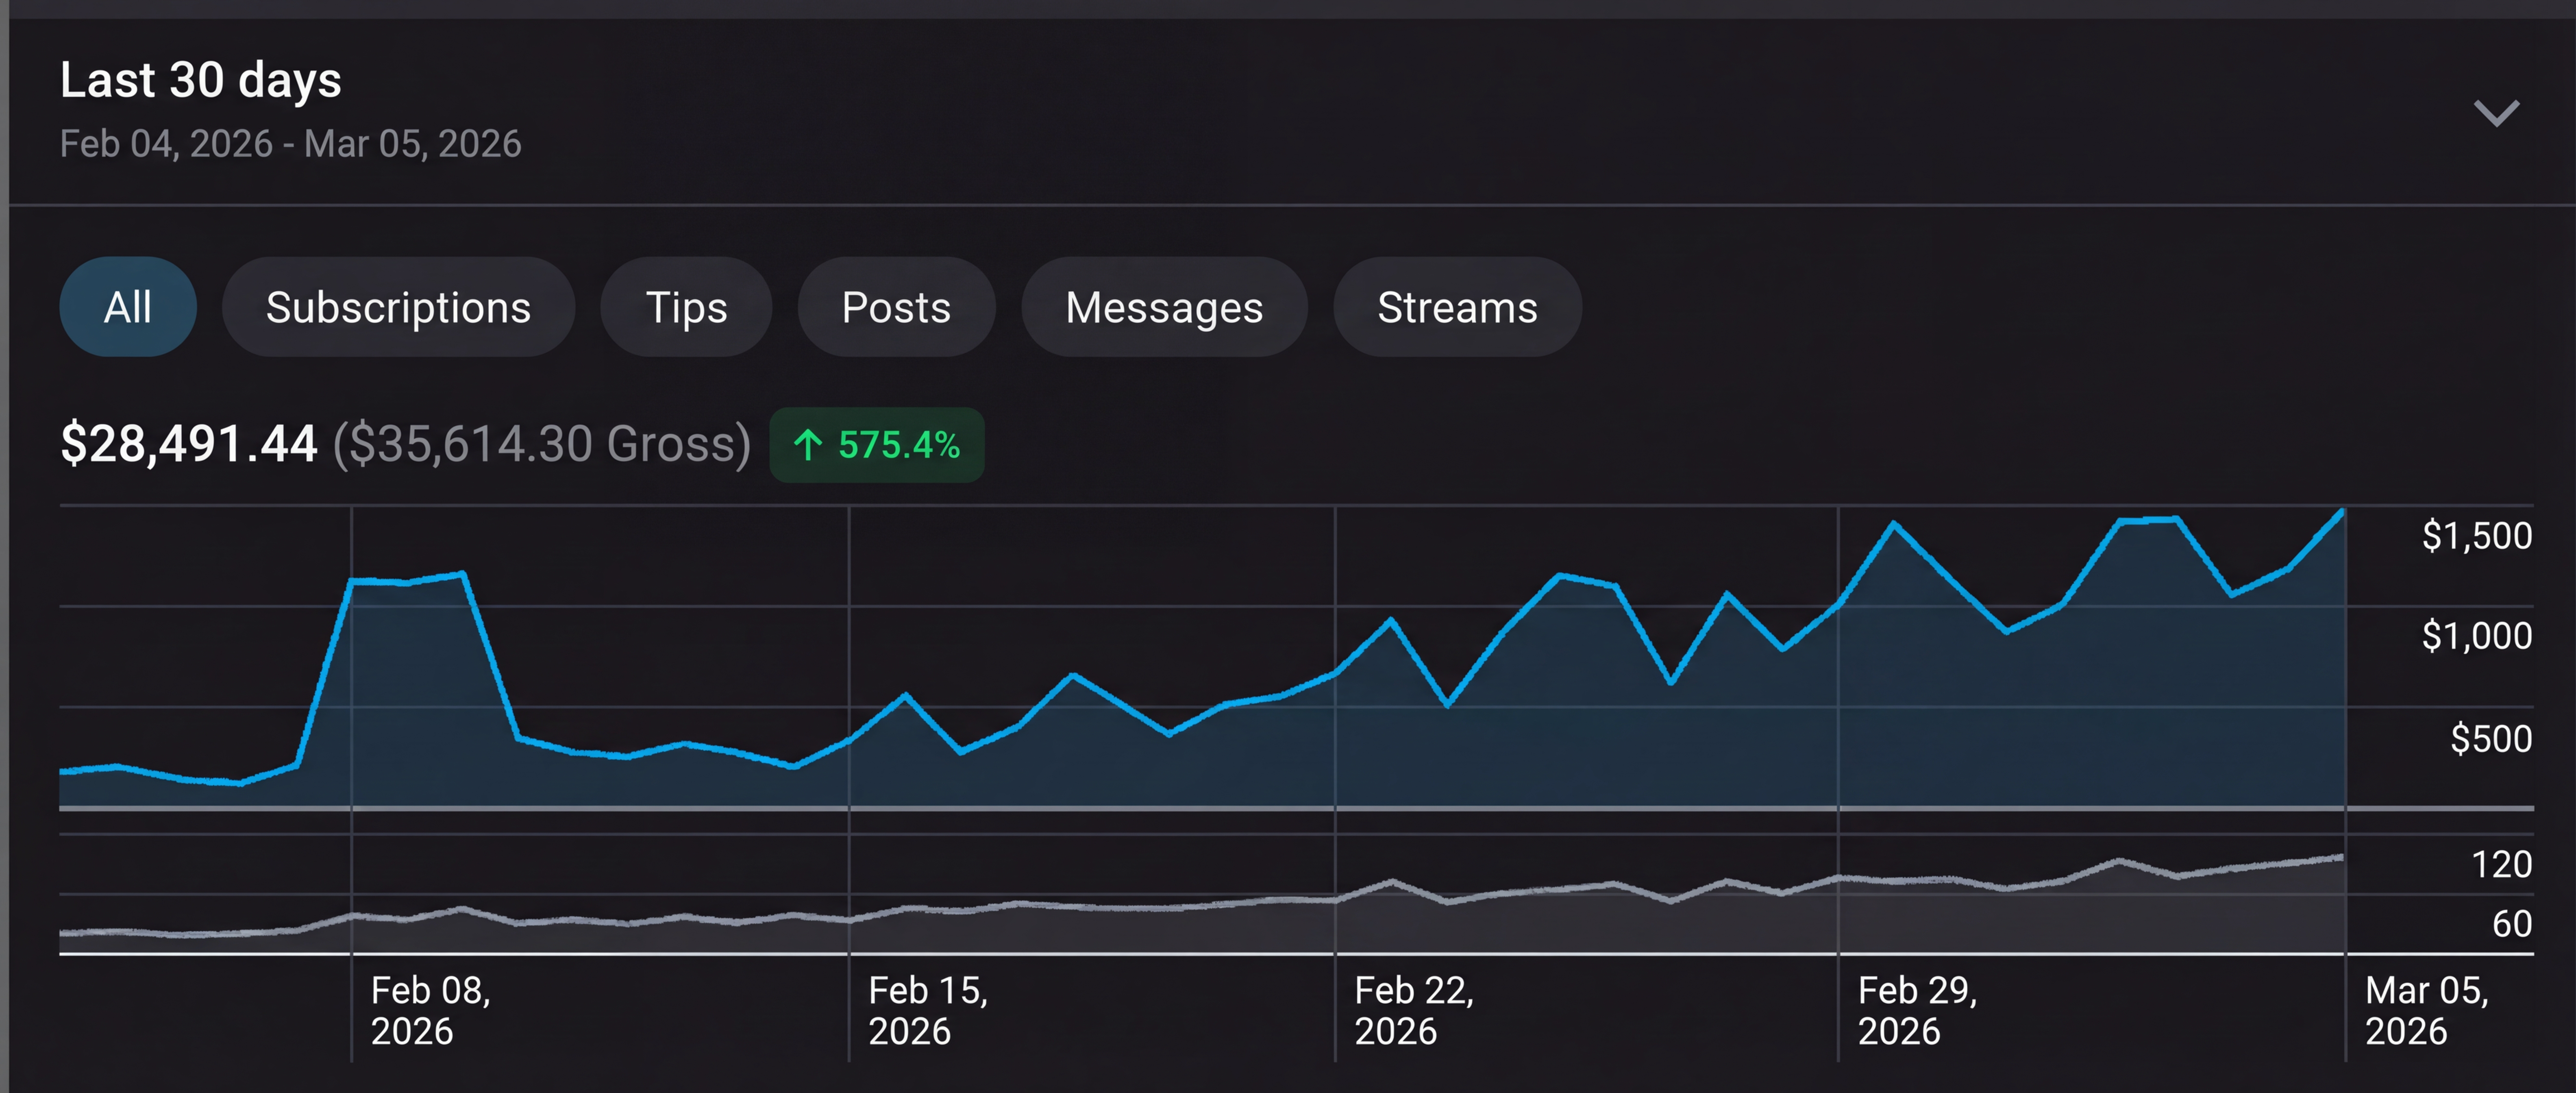
Task: Select the Feb 08, 2026 axis marker
Action: [431, 1010]
